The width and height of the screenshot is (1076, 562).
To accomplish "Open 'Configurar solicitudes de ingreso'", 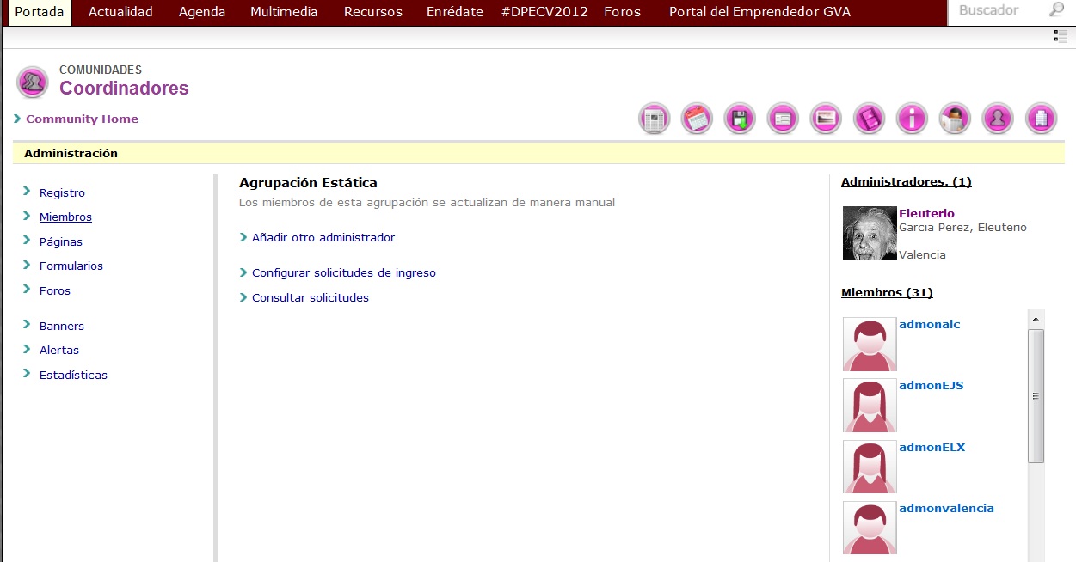I will point(343,272).
